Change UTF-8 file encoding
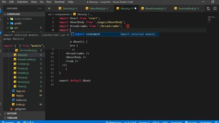Image resolution: width=219 pixels, height=123 pixels. [x=156, y=122]
